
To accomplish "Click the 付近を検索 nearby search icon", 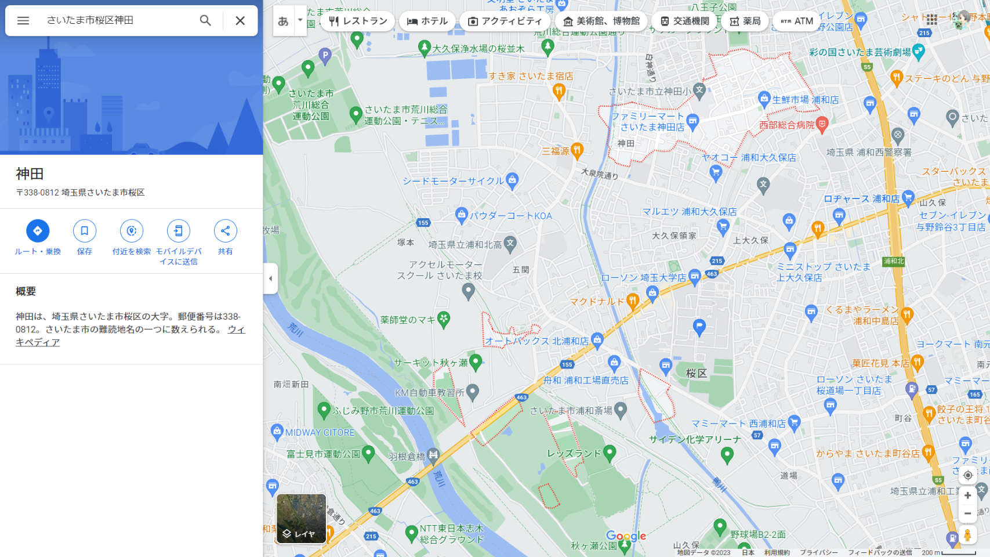I will tap(132, 231).
